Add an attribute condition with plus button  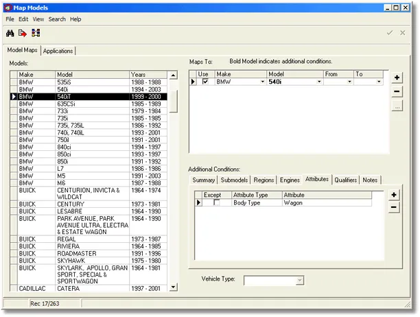click(394, 195)
